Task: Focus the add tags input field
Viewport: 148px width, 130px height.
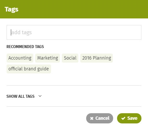Action: (x=74, y=32)
